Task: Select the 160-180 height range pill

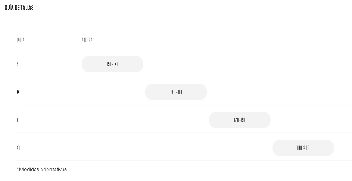Action: tap(176, 92)
